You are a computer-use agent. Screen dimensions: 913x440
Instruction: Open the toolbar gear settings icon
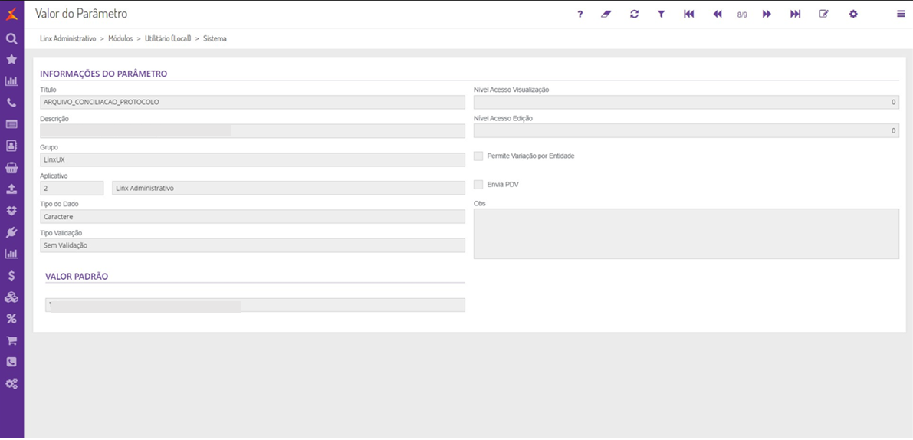coord(853,15)
